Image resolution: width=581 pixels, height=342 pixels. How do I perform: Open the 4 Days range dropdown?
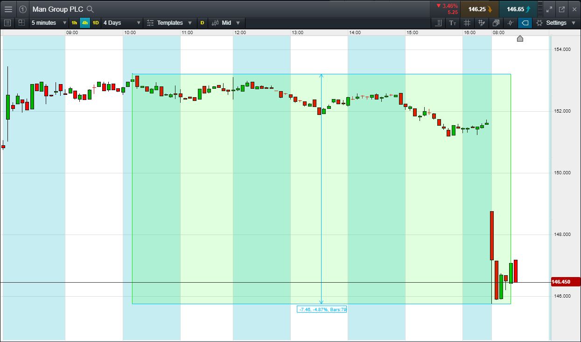[x=122, y=22]
